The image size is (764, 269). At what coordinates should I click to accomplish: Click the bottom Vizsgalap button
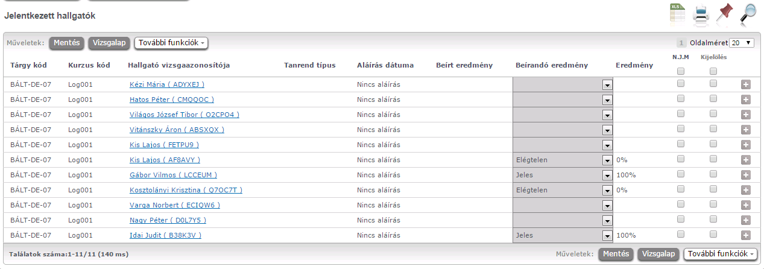(x=659, y=255)
